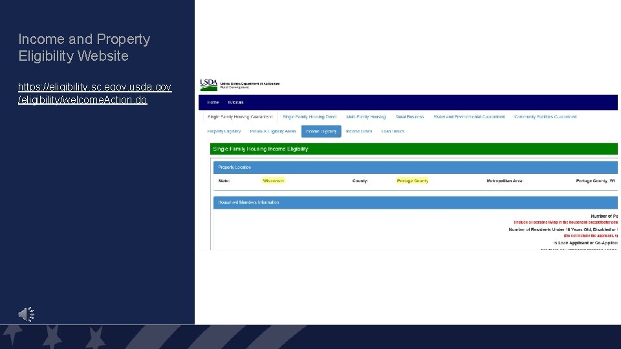Image resolution: width=621 pixels, height=349 pixels.
Task: Click United States Department of Agriculture text
Action: point(250,83)
